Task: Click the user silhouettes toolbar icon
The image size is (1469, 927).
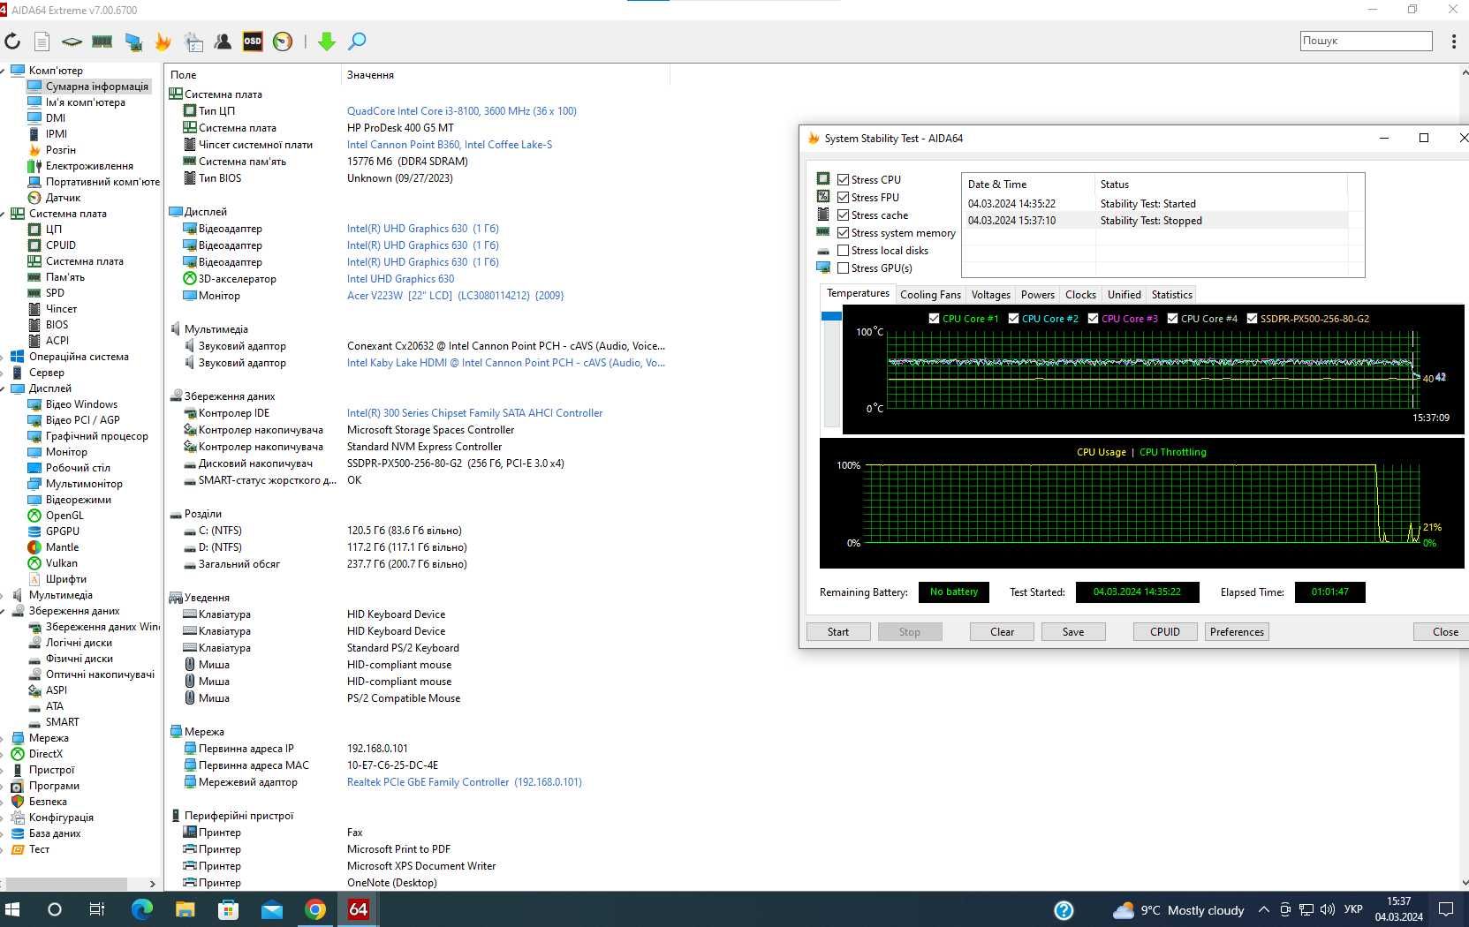Action: click(223, 41)
